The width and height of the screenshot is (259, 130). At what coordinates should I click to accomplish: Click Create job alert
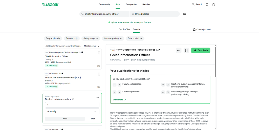click(x=202, y=30)
